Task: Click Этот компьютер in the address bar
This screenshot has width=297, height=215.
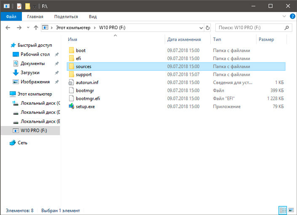Action: (73, 28)
